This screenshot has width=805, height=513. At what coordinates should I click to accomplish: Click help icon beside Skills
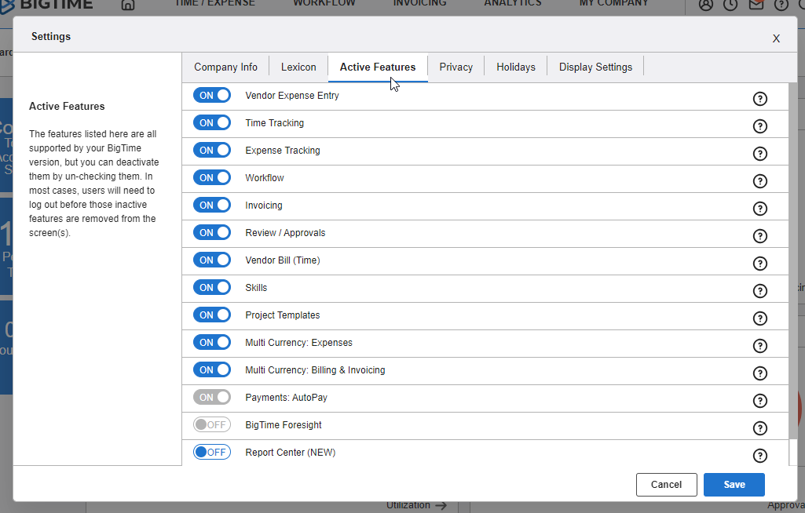(759, 291)
